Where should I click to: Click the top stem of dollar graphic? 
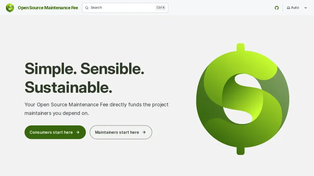click(x=241, y=47)
